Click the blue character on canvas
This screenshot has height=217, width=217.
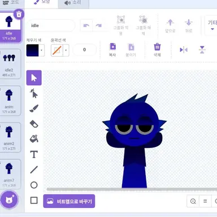[x=134, y=141]
